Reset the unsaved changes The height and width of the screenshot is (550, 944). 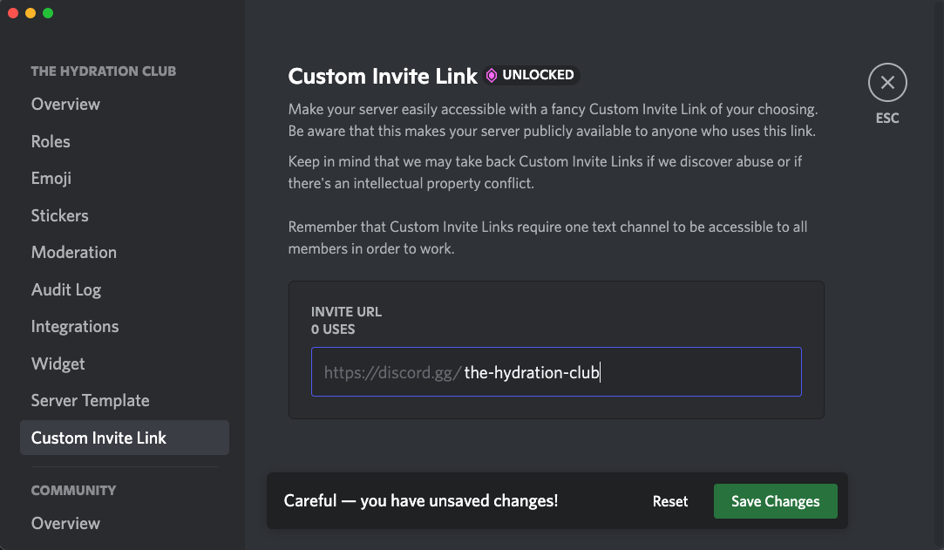pyautogui.click(x=670, y=501)
